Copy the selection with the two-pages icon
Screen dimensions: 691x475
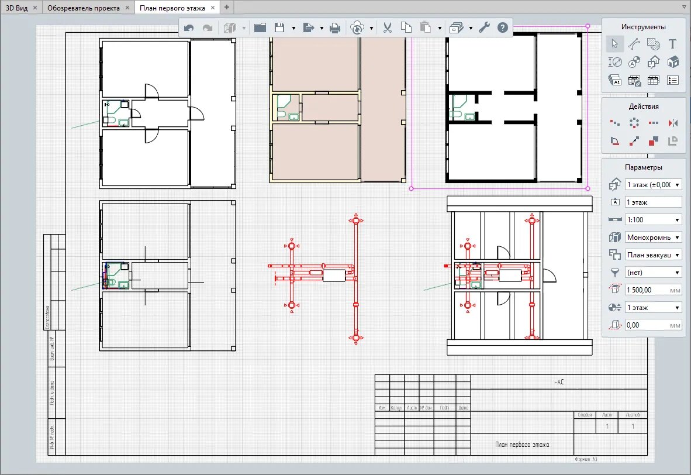coord(406,27)
